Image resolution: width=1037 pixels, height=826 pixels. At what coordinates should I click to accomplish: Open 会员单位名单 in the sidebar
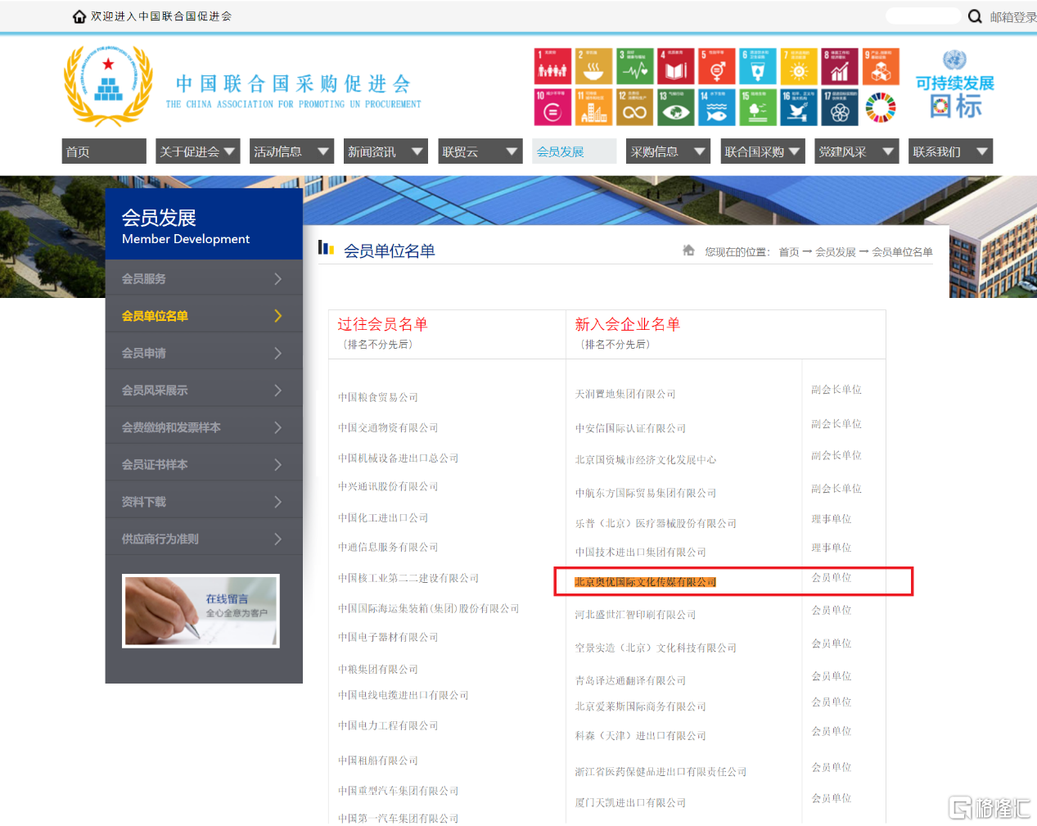[204, 316]
